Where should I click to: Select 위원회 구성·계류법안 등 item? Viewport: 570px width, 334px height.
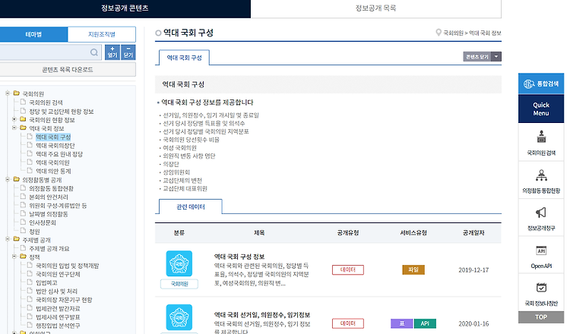(58, 206)
